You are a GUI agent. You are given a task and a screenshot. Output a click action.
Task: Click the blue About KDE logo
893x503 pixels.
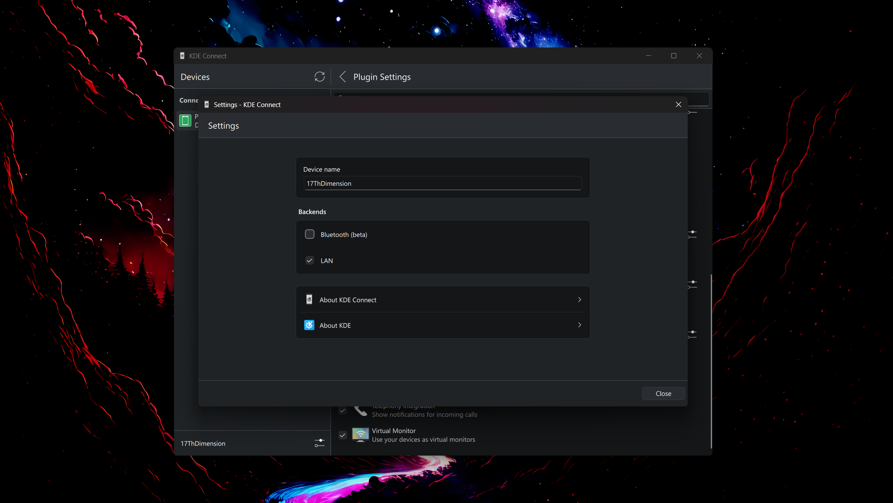coord(309,325)
